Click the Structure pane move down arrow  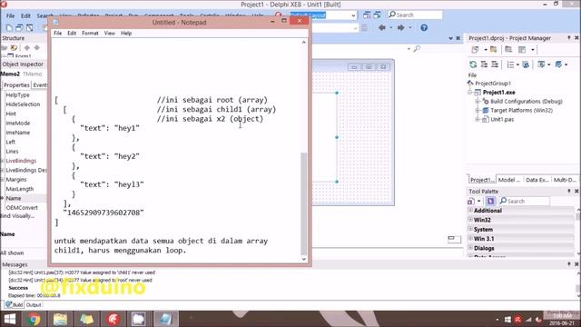pos(36,48)
